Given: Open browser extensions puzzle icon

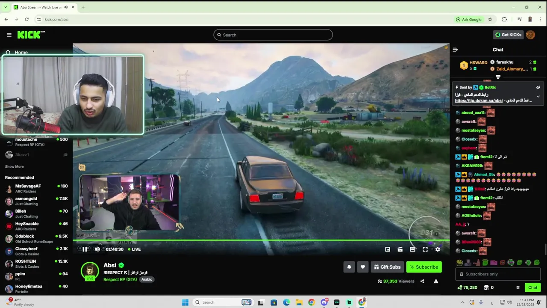Looking at the screenshot, I should [x=504, y=19].
